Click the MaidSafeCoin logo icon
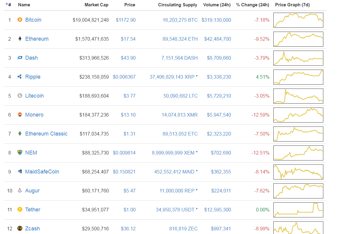This screenshot has width=348, height=234. 20,171
